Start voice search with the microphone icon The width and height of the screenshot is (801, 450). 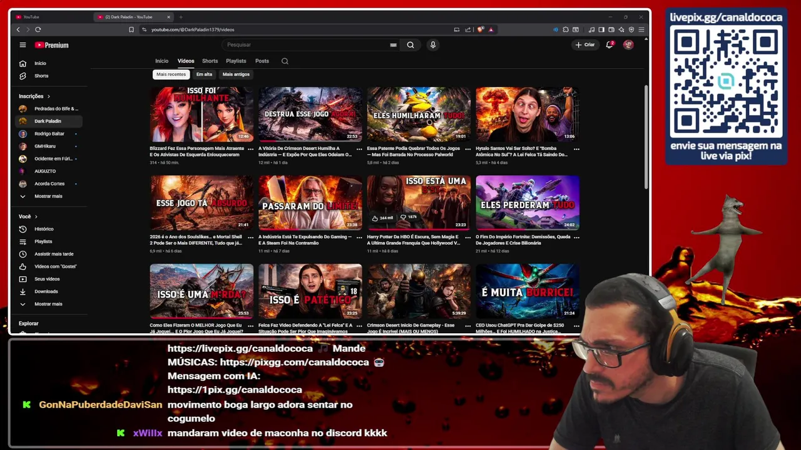(432, 45)
